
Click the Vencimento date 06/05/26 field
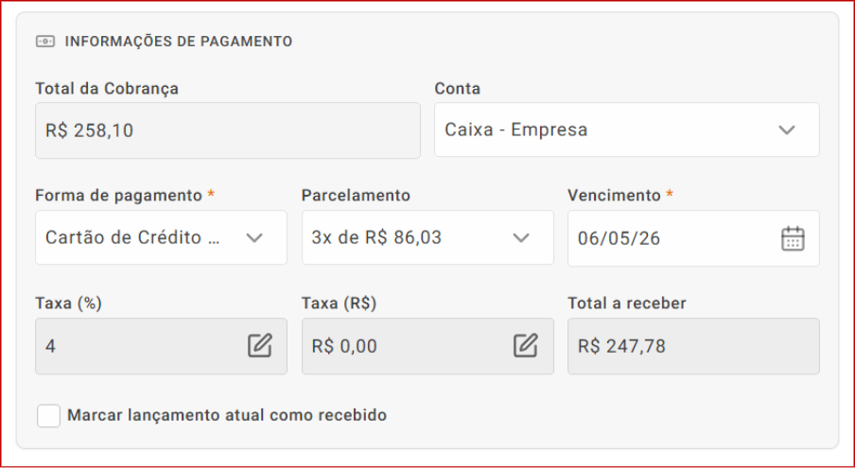click(x=693, y=238)
